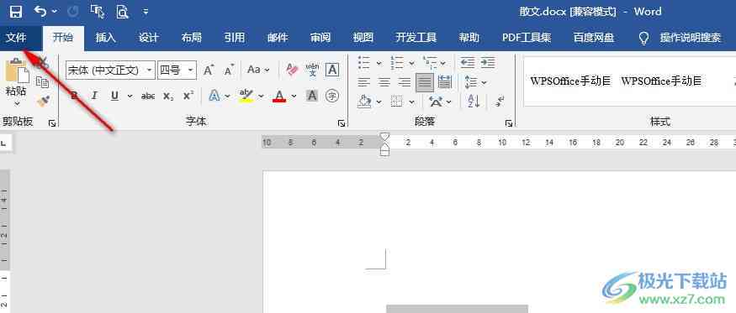The height and width of the screenshot is (313, 736).
Task: Click the Clear All Formatting icon
Action: [292, 70]
